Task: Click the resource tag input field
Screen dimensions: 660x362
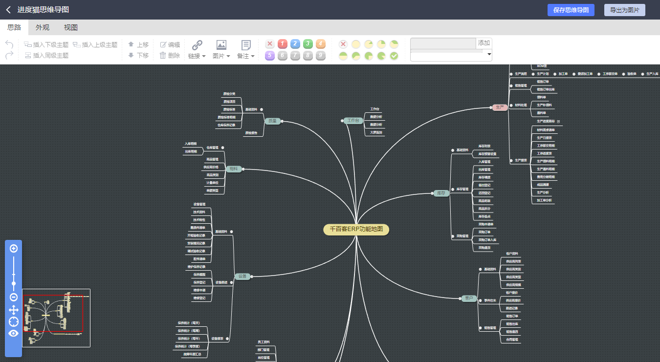Action: pyautogui.click(x=443, y=43)
